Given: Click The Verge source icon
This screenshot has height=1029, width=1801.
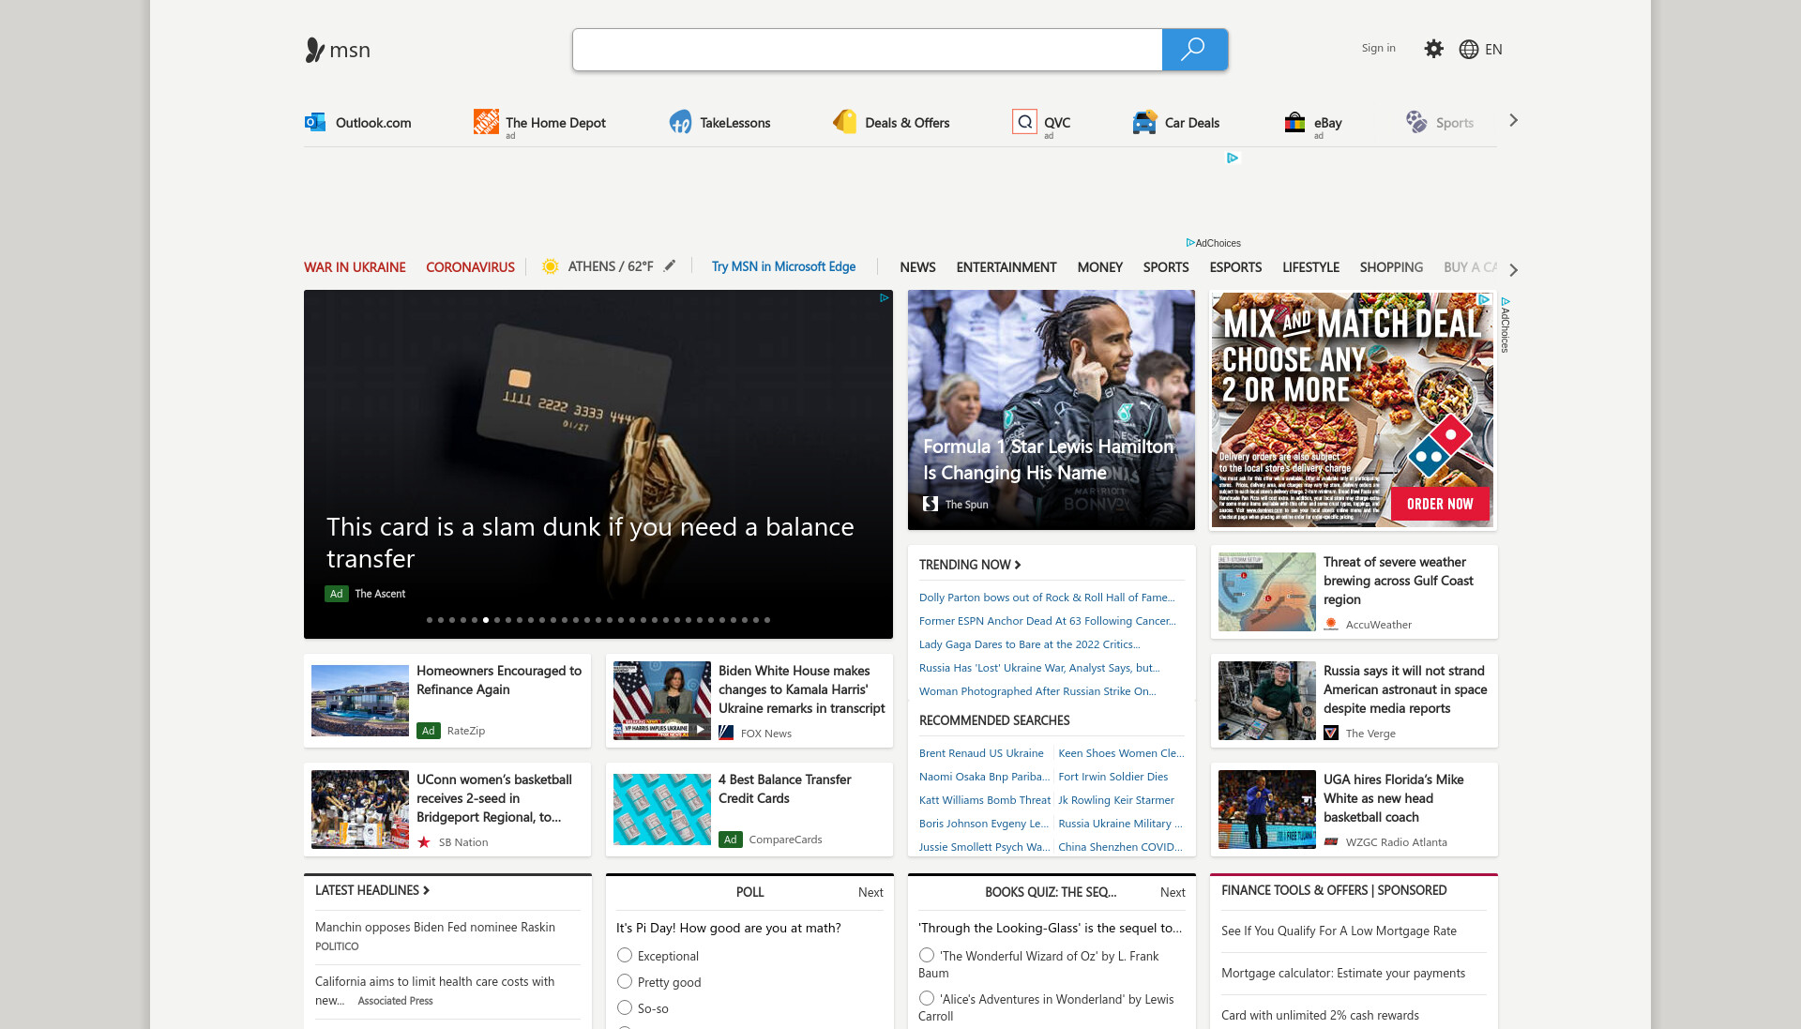Looking at the screenshot, I should point(1331,733).
